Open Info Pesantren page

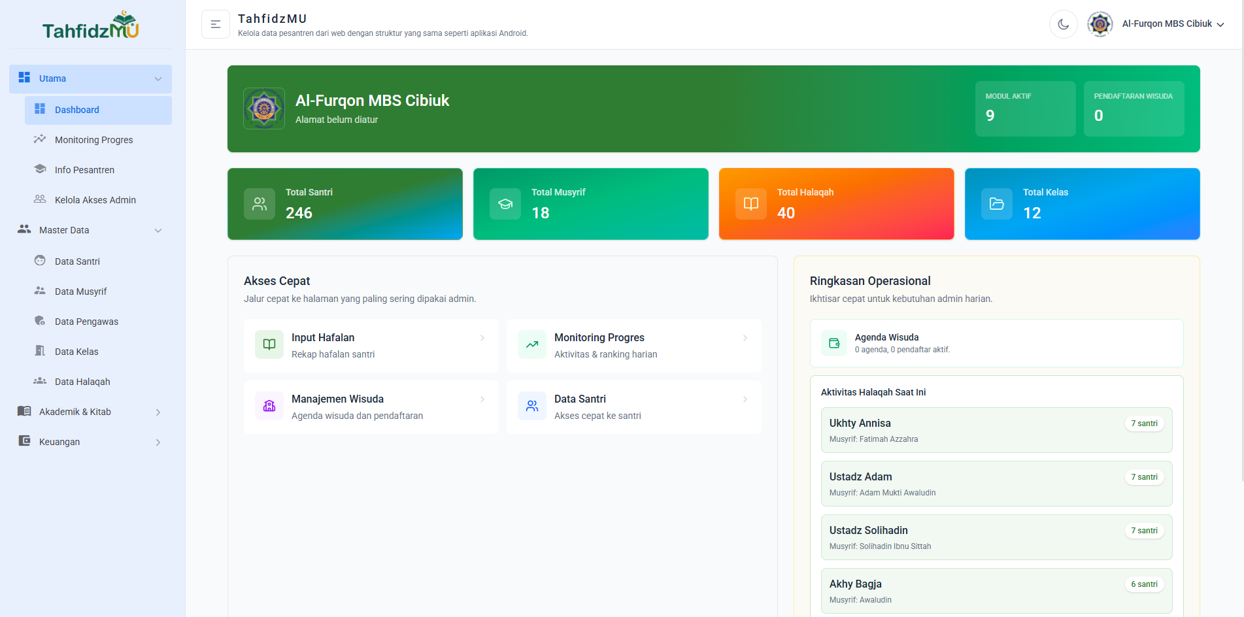(x=98, y=170)
